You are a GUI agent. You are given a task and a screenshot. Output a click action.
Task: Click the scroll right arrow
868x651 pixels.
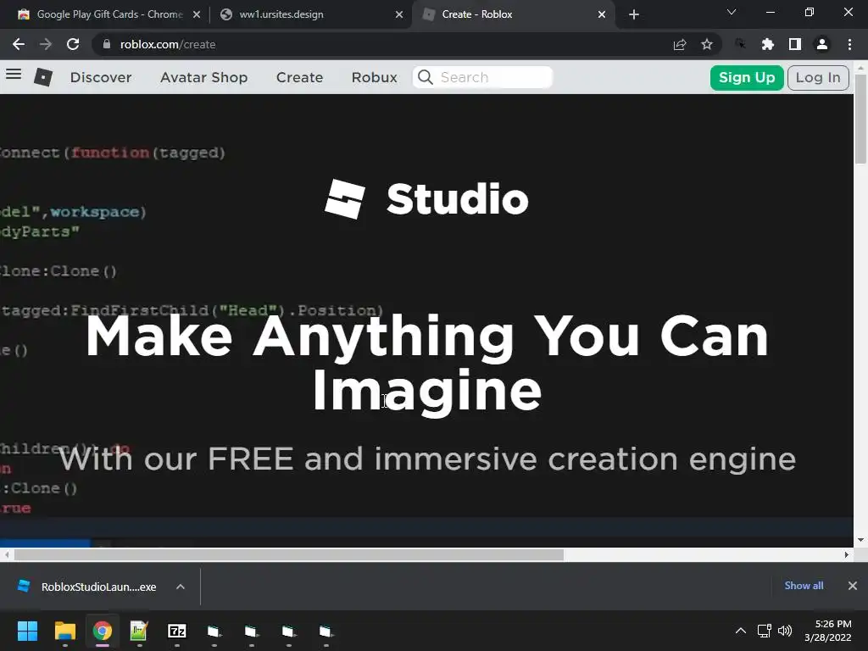(847, 554)
